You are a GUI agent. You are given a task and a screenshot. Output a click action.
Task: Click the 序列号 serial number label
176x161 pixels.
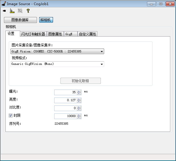[15, 124]
